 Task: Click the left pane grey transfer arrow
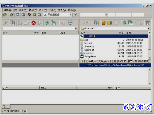40,23
